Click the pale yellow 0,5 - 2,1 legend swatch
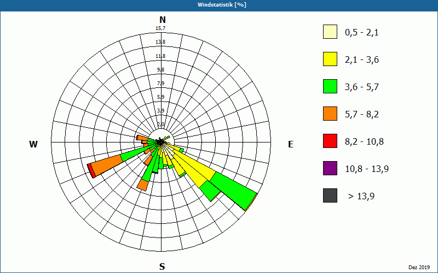The width and height of the screenshot is (438, 273). tap(330, 32)
